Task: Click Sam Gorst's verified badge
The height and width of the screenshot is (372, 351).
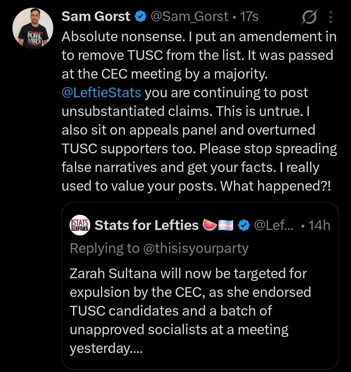Action: pos(139,16)
